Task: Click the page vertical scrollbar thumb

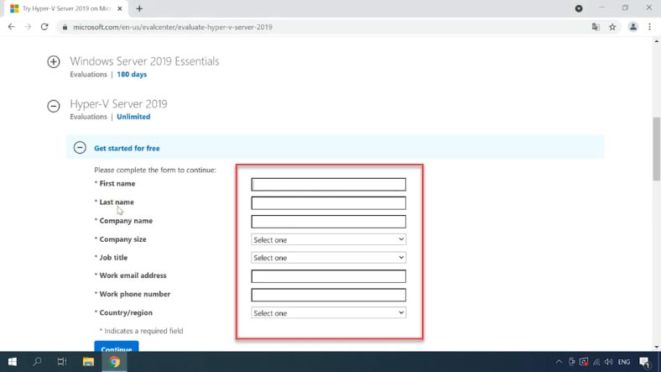Action: (656, 149)
